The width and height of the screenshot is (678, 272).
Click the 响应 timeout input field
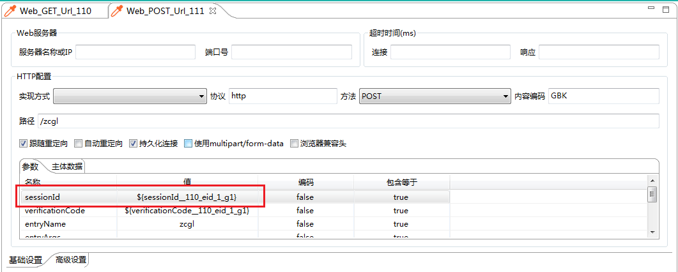(599, 52)
